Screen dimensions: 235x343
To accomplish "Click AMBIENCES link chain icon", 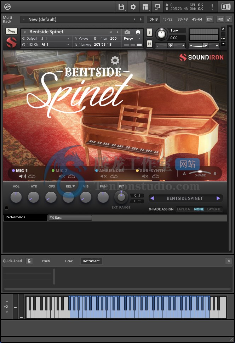I will point(114,176).
